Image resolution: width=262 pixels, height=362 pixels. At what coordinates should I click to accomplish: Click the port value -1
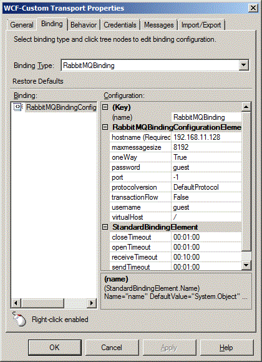coord(206,177)
